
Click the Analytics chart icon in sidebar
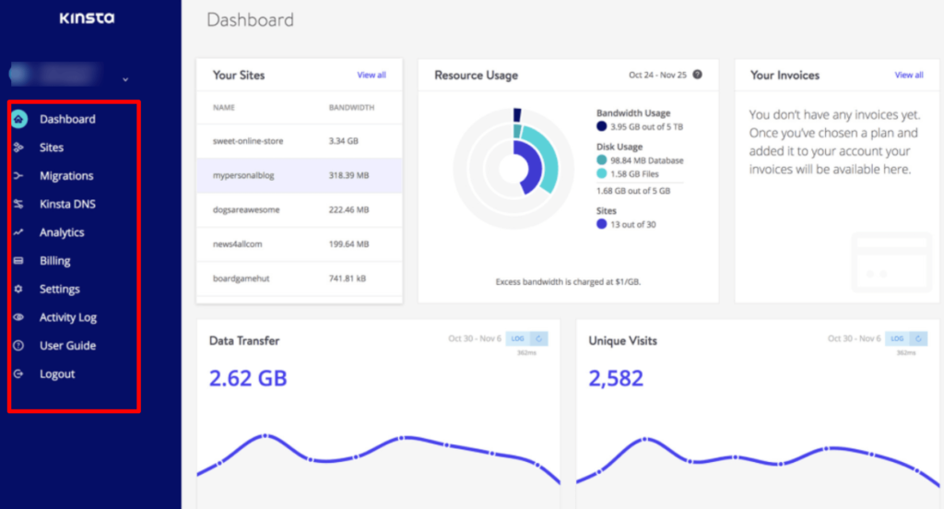pos(18,232)
